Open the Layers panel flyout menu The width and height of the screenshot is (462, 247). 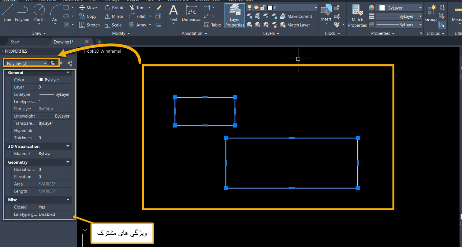(271, 33)
